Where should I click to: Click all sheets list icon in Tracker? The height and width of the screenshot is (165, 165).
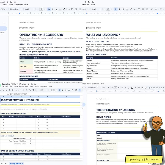(x=6, y=164)
